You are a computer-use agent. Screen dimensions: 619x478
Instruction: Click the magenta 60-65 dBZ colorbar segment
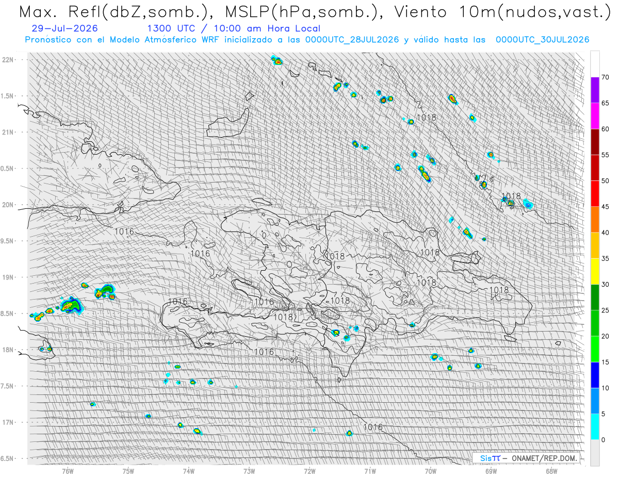595,116
